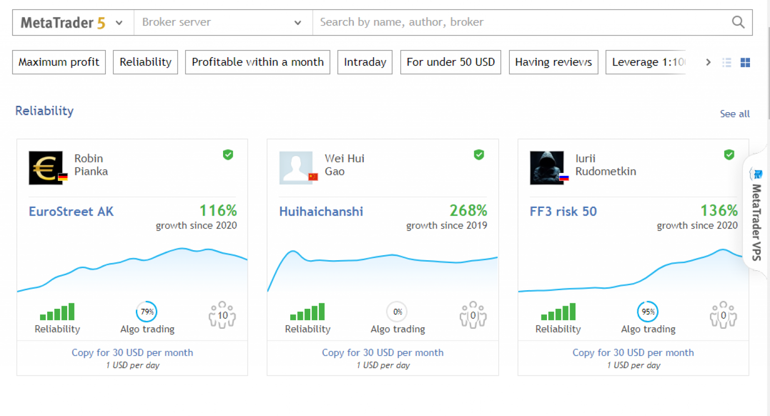This screenshot has height=416, width=770.
Task: Click the subscribers icon on EuroStreet AK
Action: [222, 315]
